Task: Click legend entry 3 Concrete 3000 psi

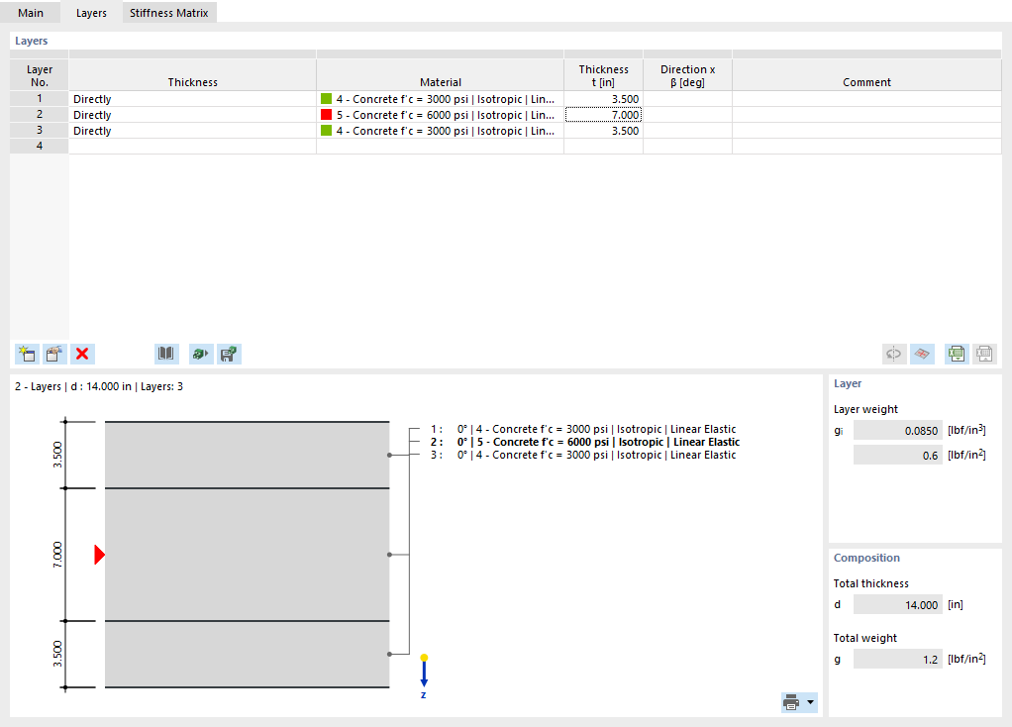Action: tap(583, 455)
